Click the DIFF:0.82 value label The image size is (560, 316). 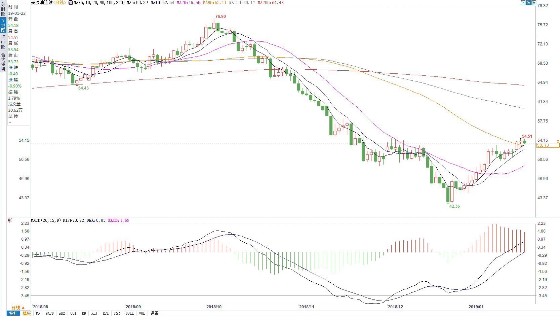[x=73, y=220]
